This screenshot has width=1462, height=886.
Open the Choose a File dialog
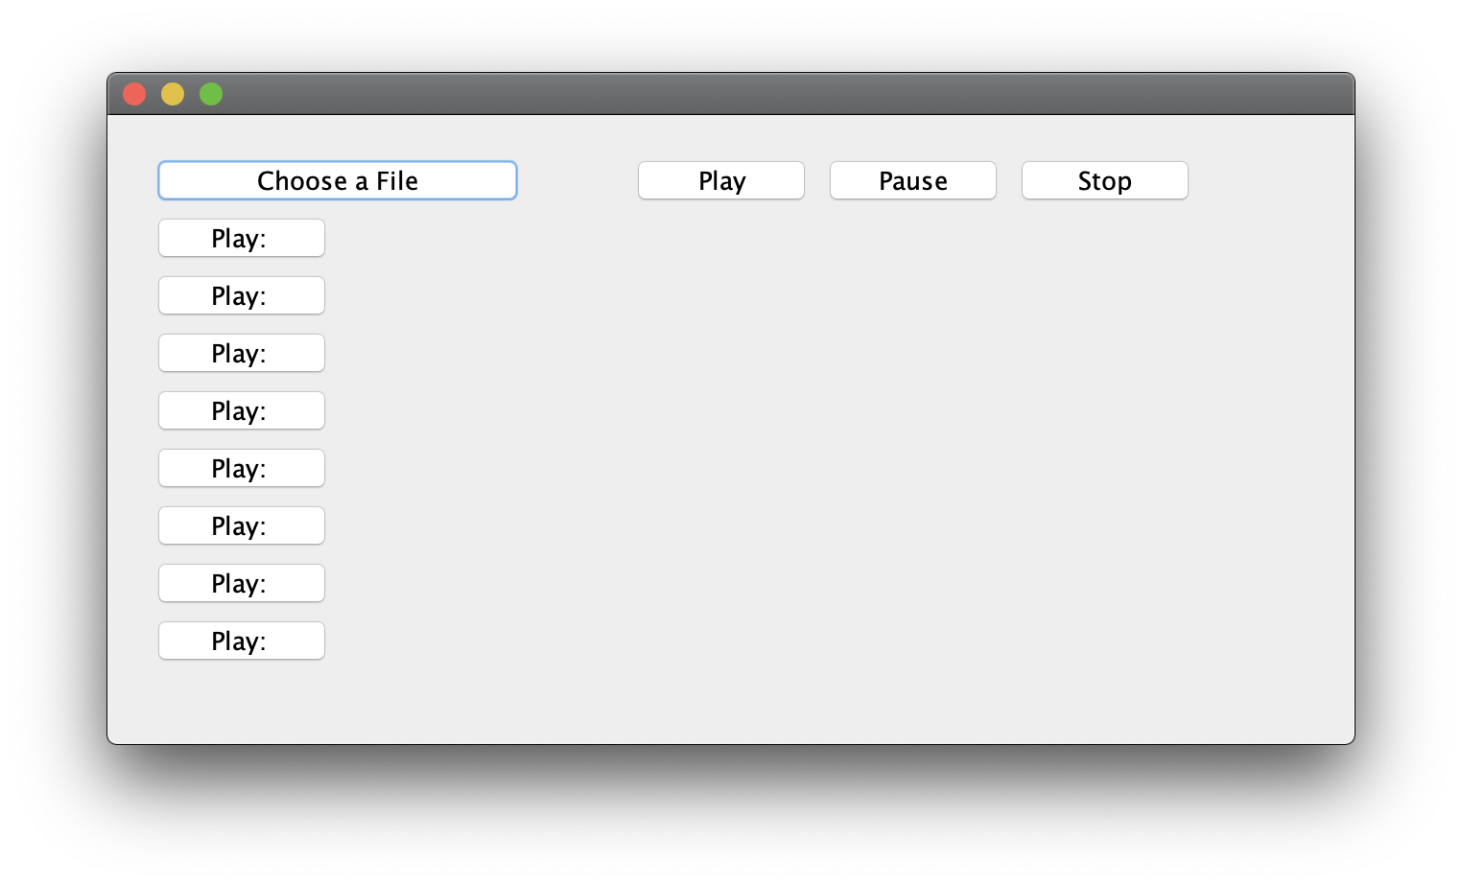tap(338, 180)
